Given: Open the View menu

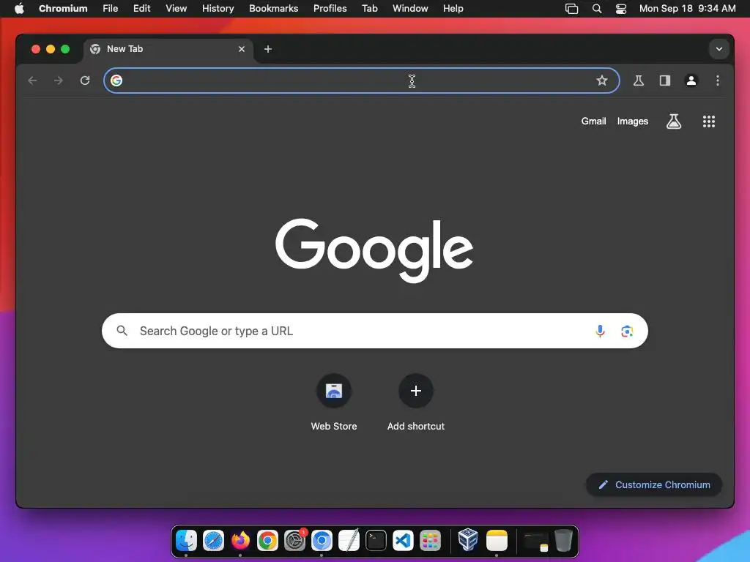Looking at the screenshot, I should tap(176, 8).
